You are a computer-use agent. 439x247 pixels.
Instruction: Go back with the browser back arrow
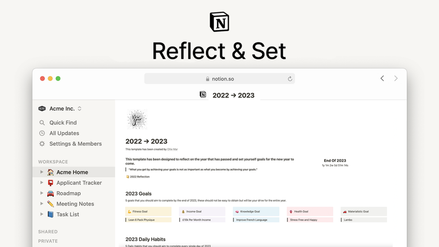coord(382,78)
